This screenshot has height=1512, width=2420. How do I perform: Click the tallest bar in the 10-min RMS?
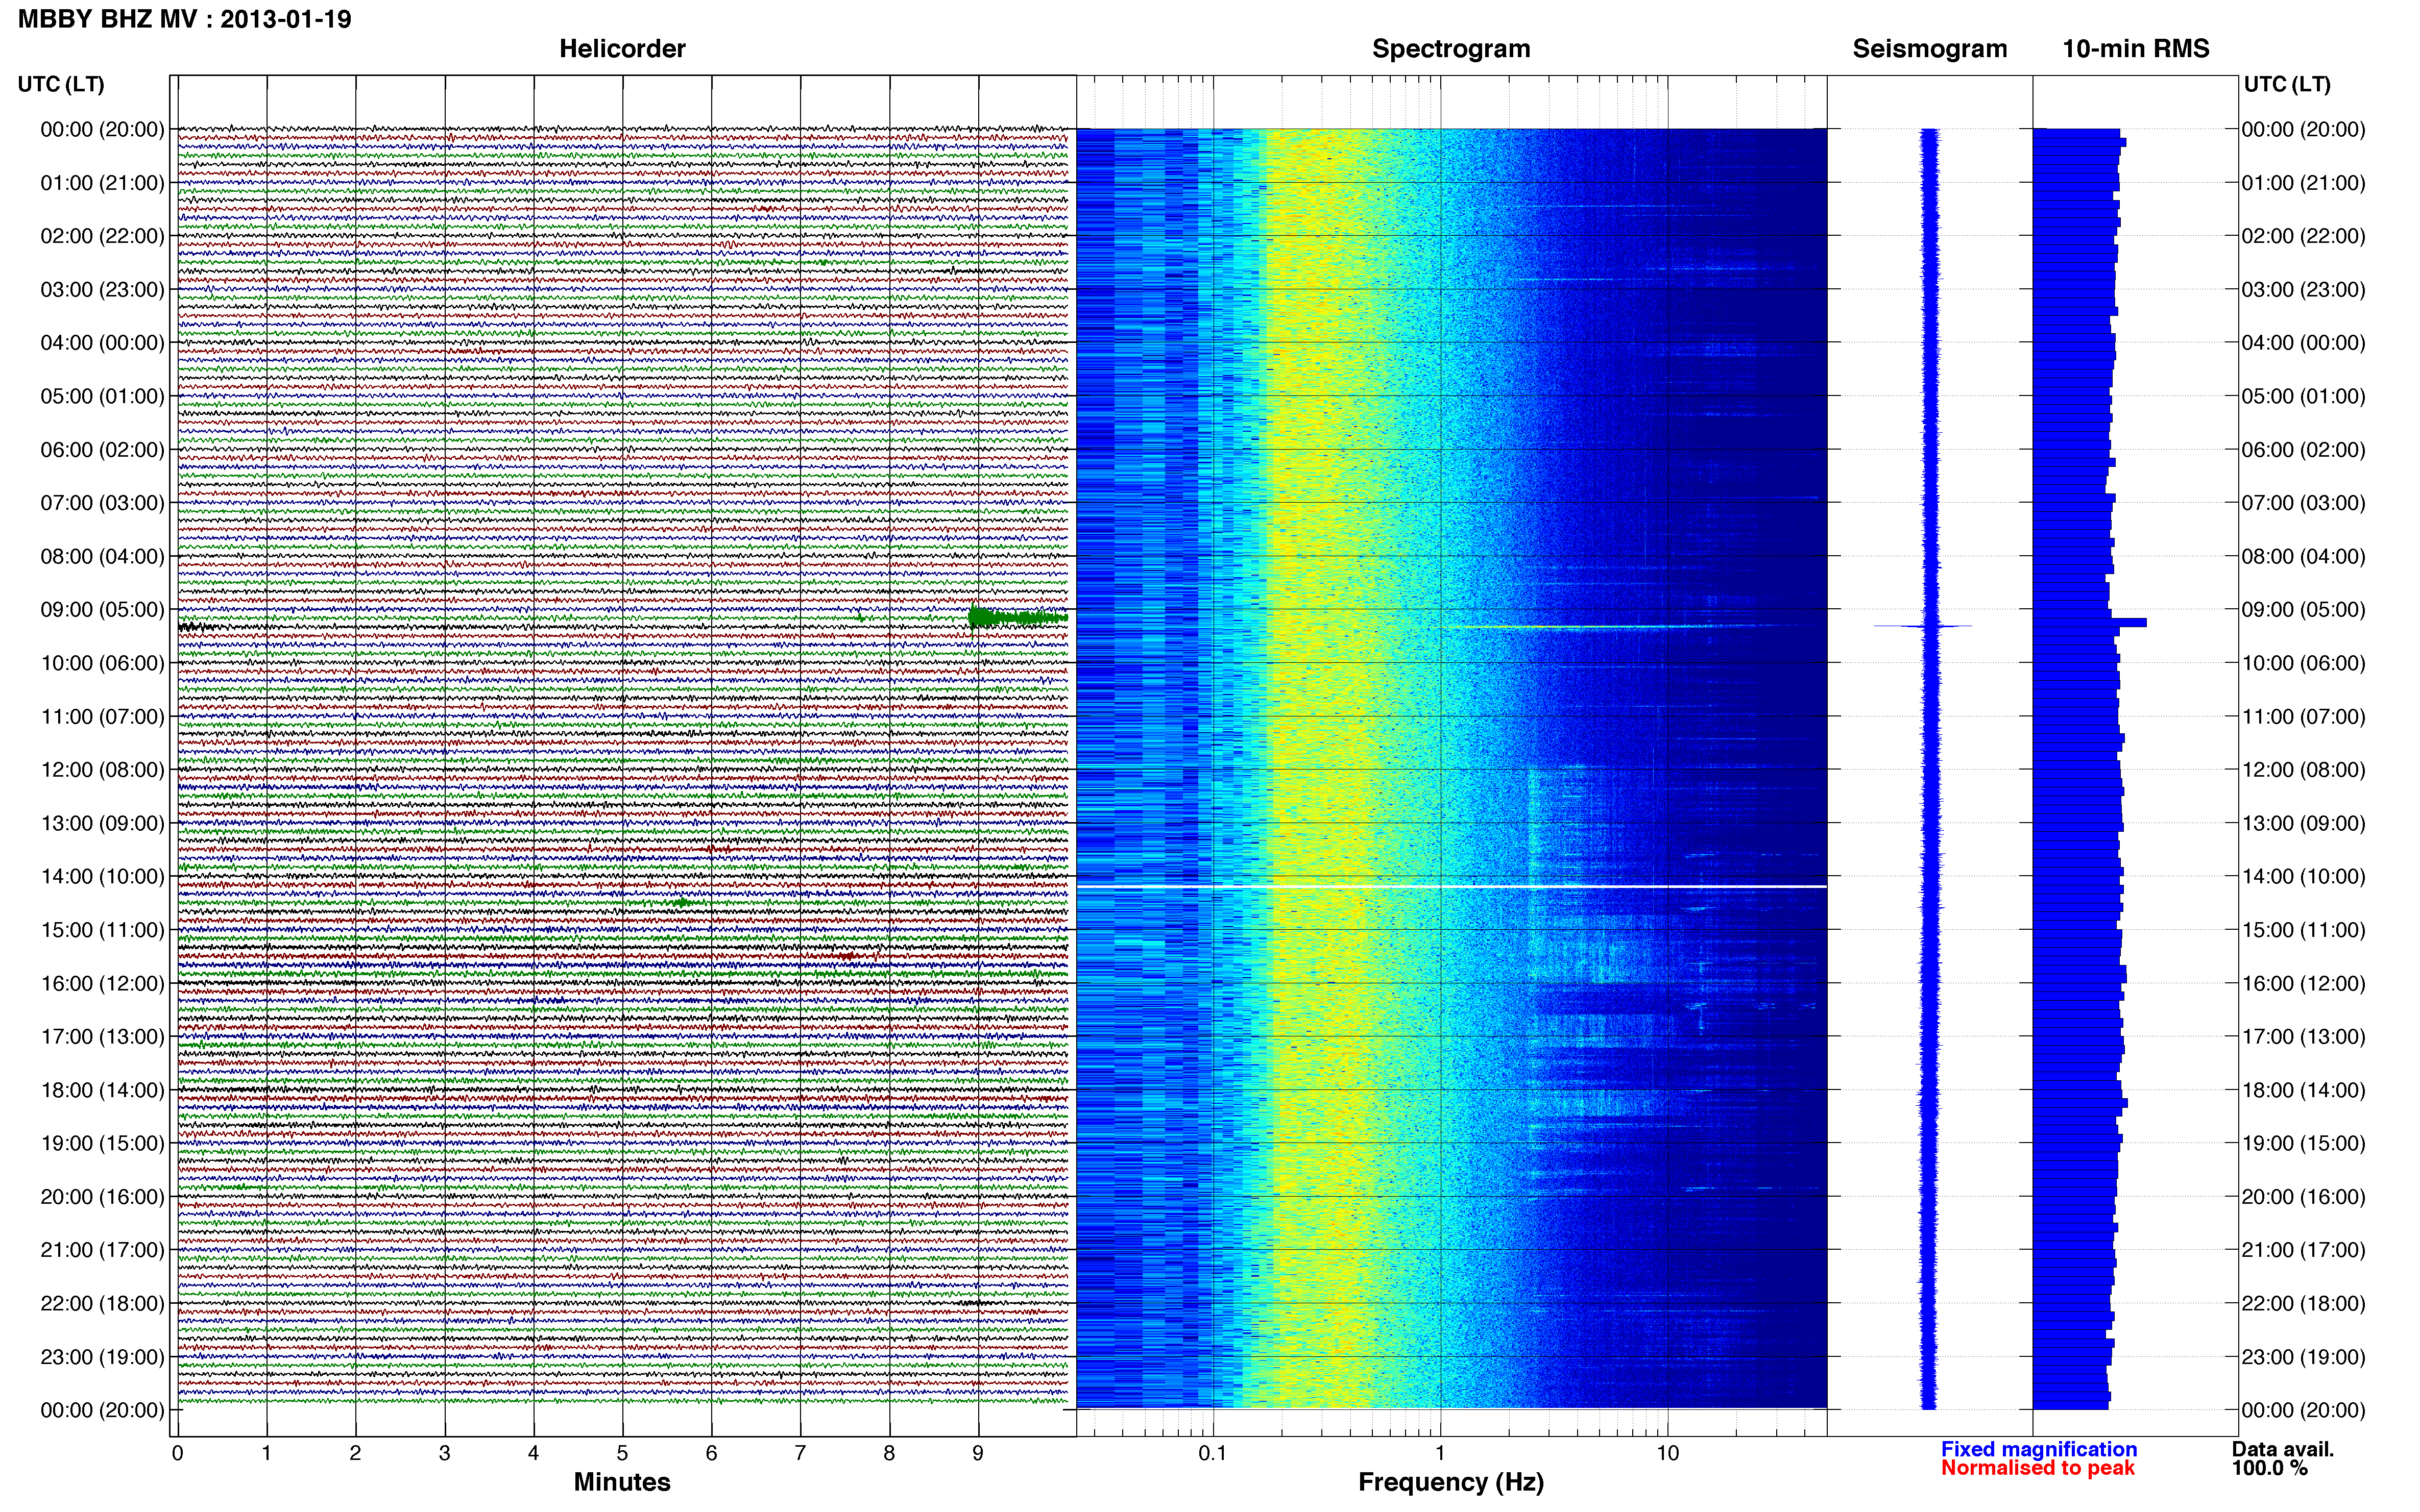tap(2090, 623)
